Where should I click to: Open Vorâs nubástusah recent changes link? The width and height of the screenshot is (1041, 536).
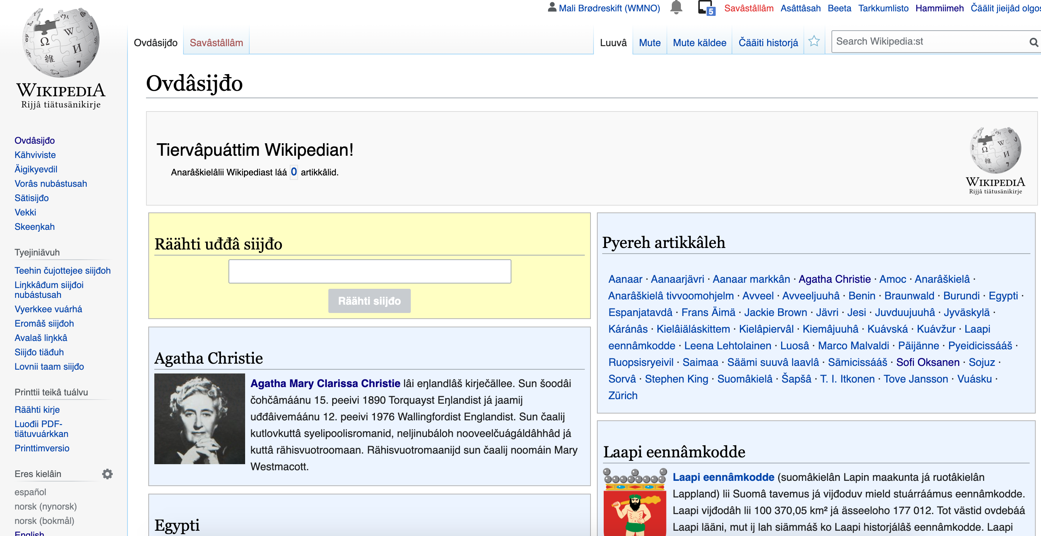coord(51,184)
